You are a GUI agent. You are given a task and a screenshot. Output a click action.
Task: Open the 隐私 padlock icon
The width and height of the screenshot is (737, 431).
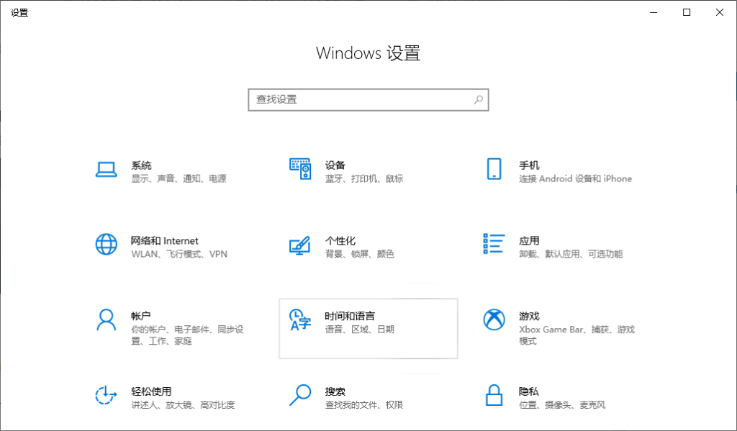[x=494, y=395]
